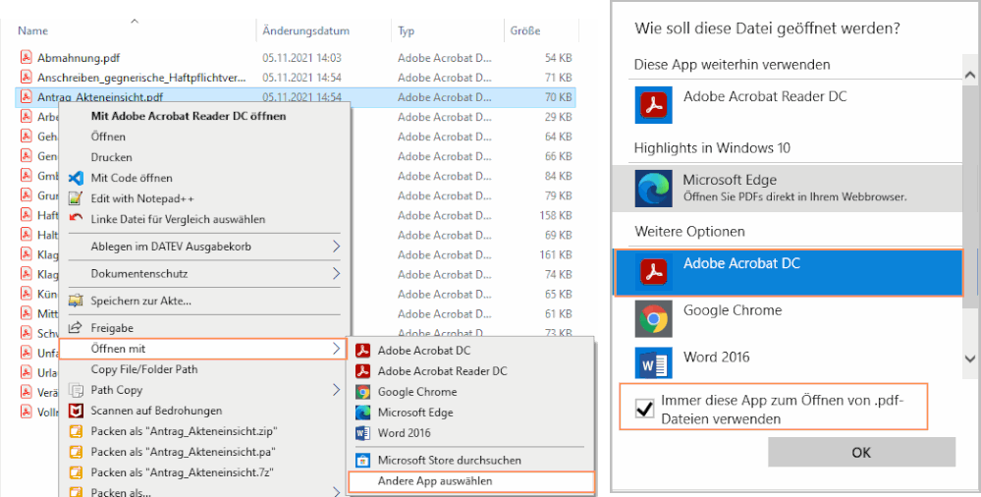Image resolution: width=981 pixels, height=497 pixels.
Task: Click the archive icon beside Packen als zip
Action: pos(76,431)
